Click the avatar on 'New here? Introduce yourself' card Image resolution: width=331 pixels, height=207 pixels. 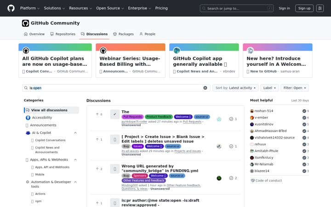pyautogui.click(x=250, y=51)
